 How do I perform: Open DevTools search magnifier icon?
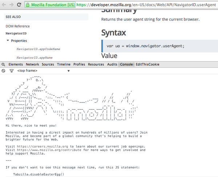click(x=3, y=64)
